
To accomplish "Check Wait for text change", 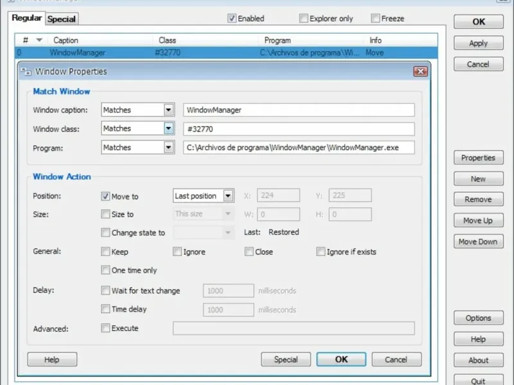I will click(105, 291).
